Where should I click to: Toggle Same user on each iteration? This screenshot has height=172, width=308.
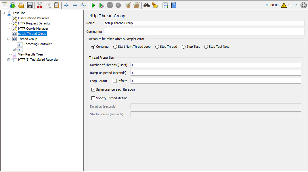click(93, 89)
